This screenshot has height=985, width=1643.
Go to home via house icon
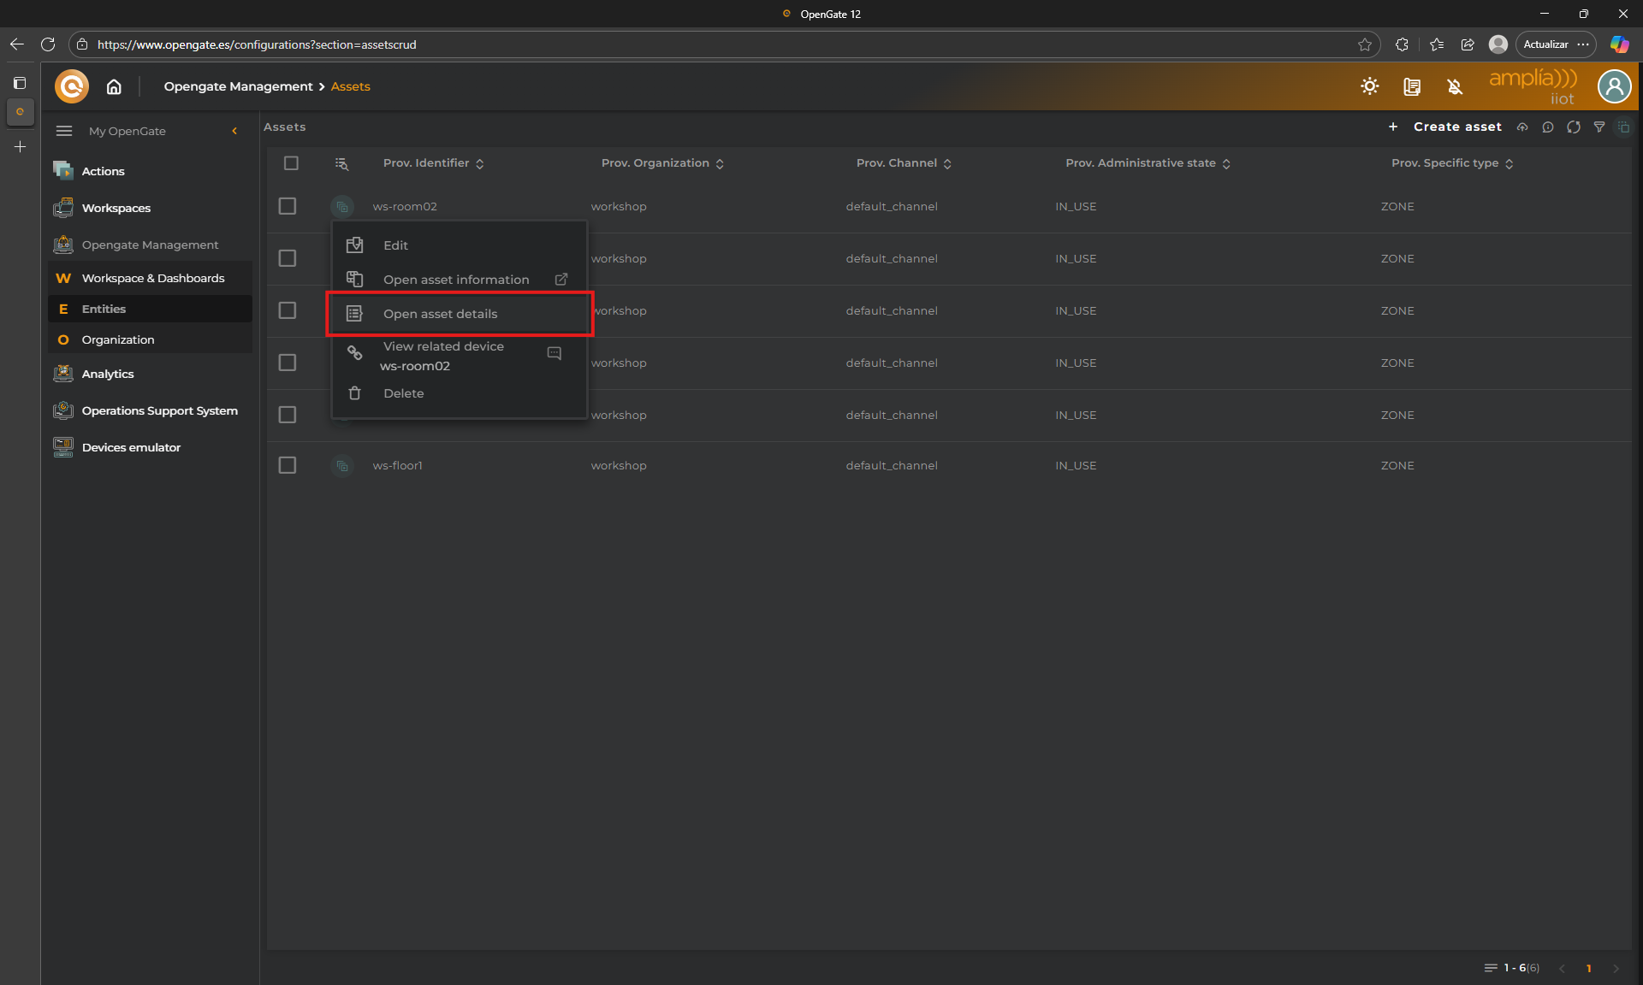[114, 86]
